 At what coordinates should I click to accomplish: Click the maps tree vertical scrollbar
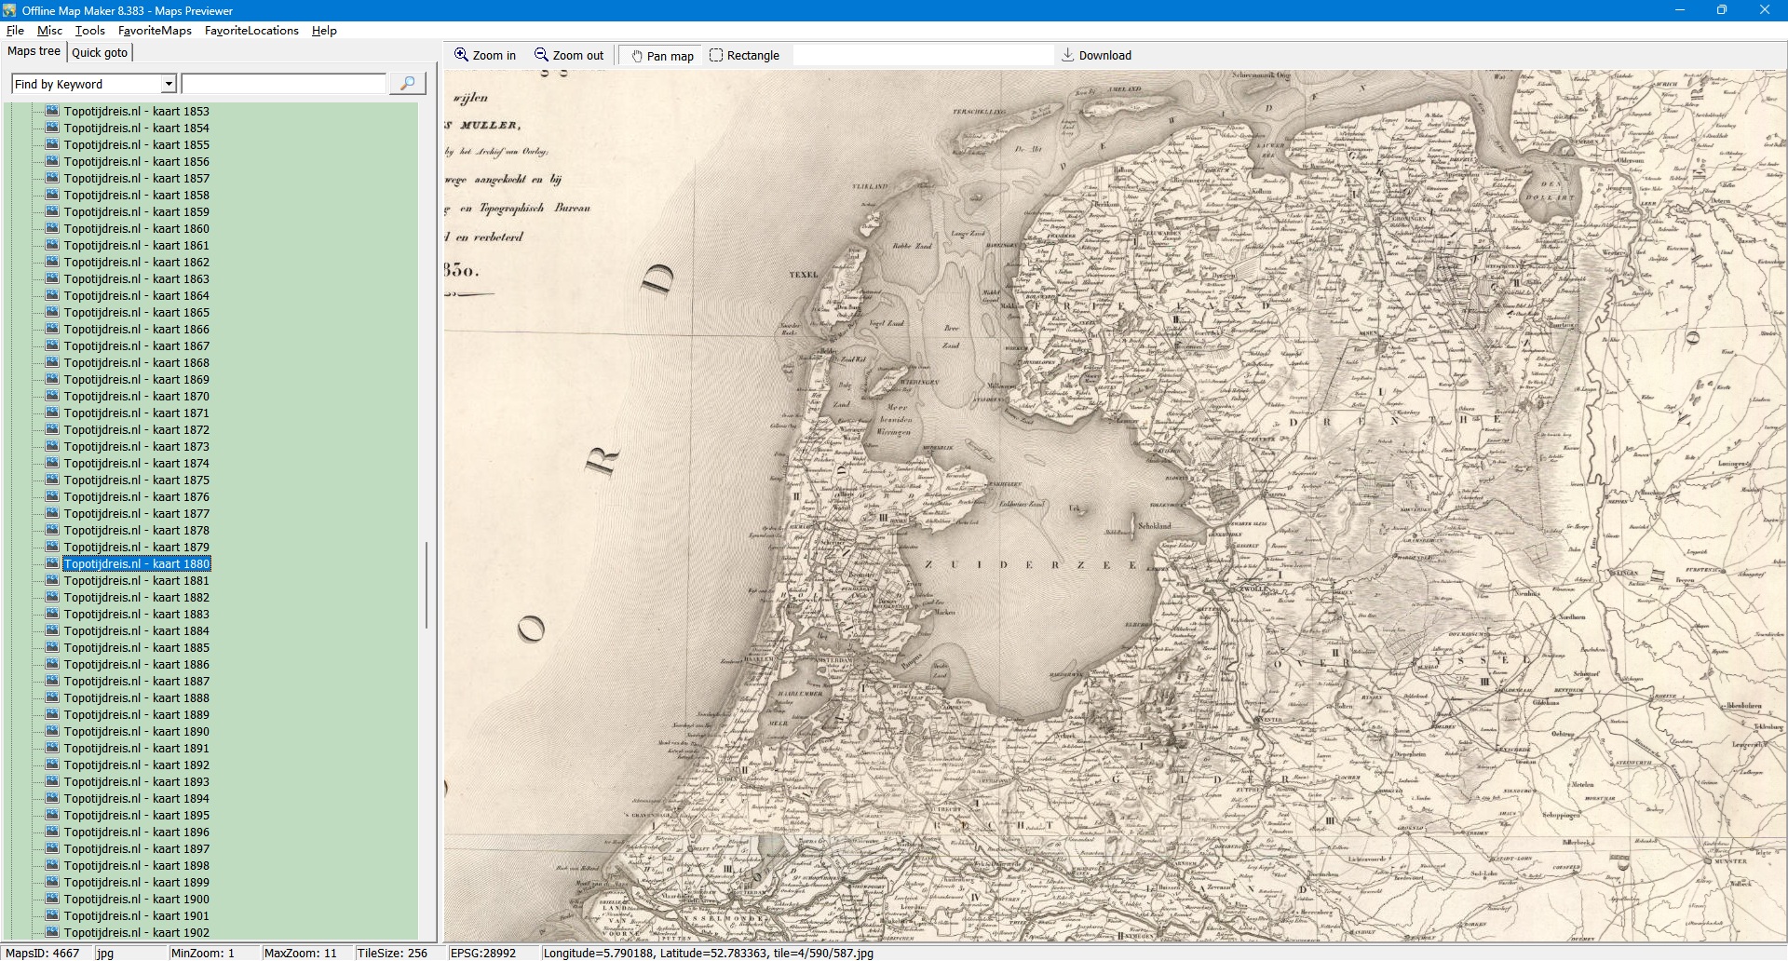click(x=427, y=585)
